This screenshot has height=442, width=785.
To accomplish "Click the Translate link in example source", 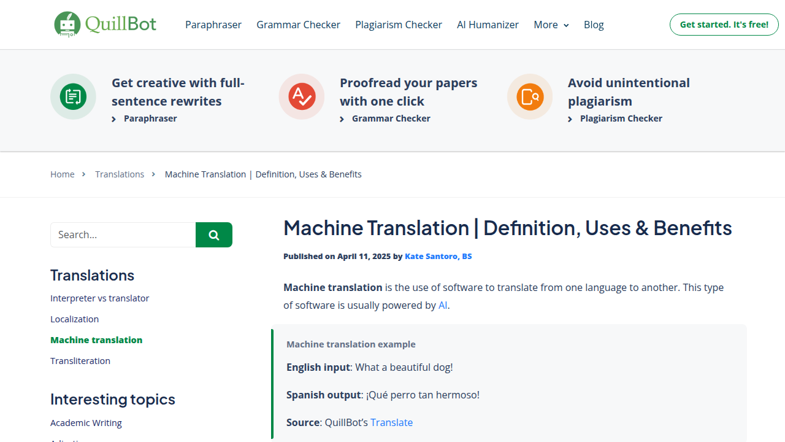I will coord(391,422).
